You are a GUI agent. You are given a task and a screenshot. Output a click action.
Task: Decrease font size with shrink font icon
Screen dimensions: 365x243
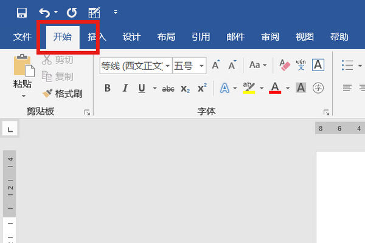tap(232, 65)
